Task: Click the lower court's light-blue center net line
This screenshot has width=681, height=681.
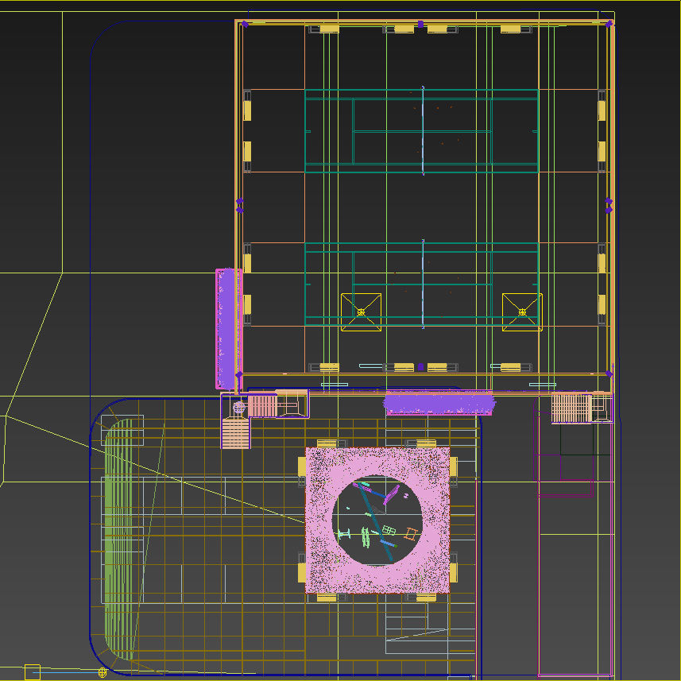Action: pyautogui.click(x=423, y=284)
